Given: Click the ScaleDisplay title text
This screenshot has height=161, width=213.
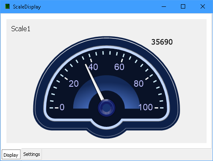Looking at the screenshot, I should point(27,7).
